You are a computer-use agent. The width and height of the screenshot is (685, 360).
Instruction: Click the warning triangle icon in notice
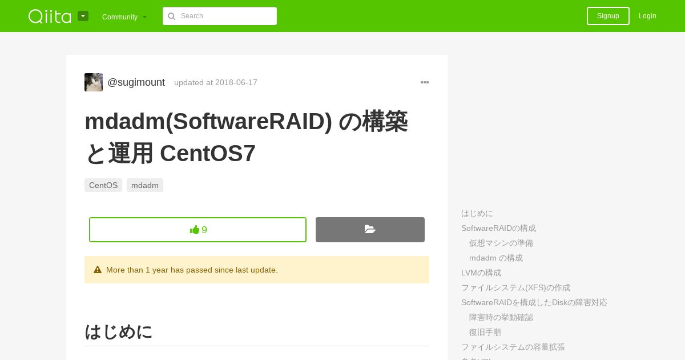98,270
